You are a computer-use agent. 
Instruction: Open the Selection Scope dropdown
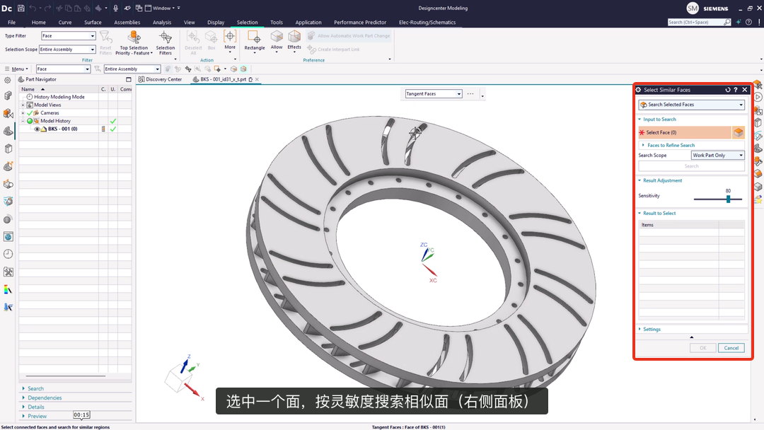(67, 50)
